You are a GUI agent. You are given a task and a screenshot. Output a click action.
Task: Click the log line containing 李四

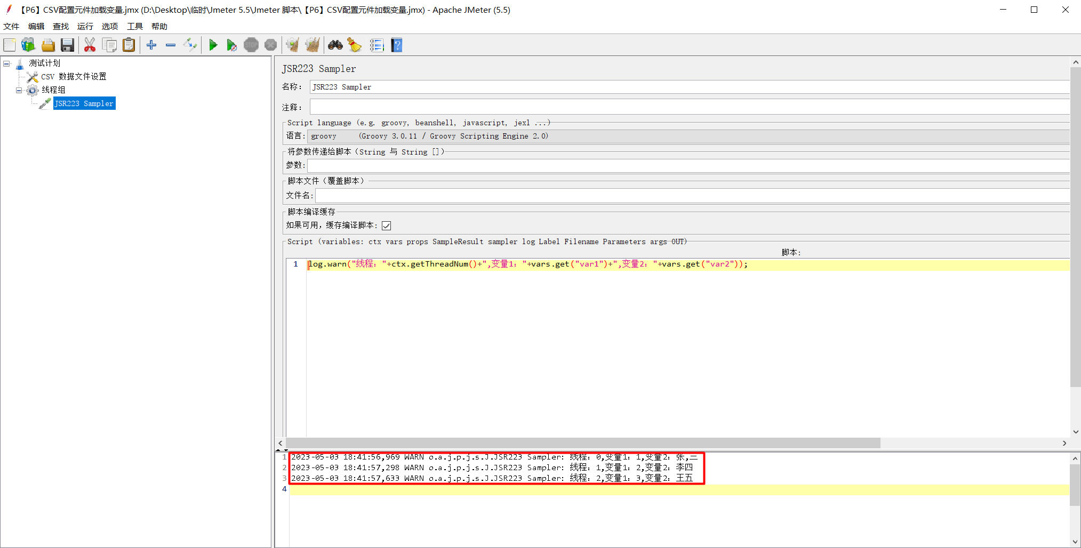[492, 468]
